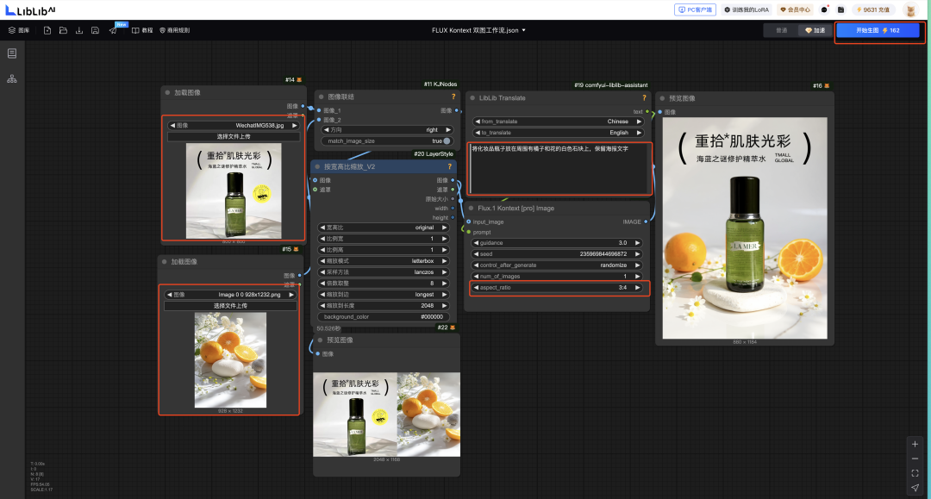Open the 商用规则 commercial rules item
Screen dimensions: 931x499
[x=175, y=30]
